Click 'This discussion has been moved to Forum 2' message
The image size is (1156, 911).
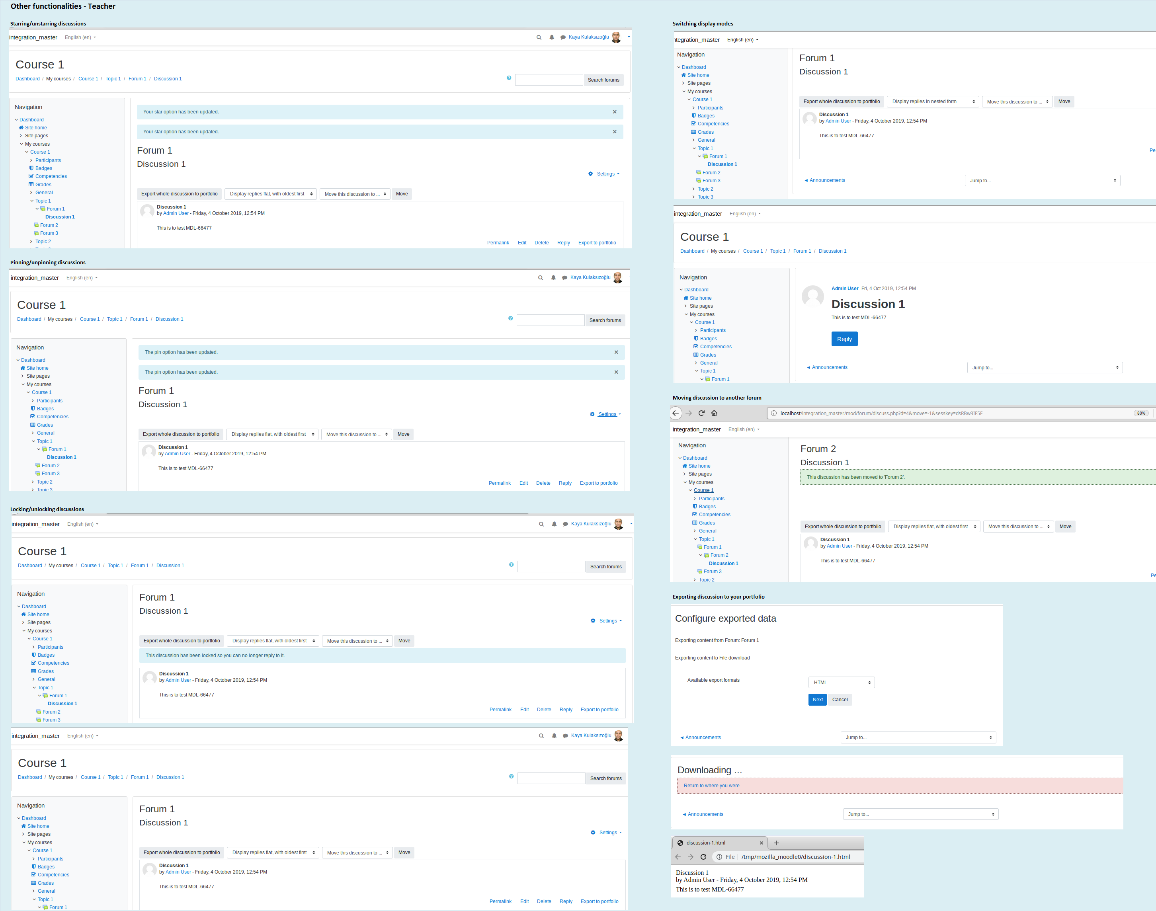coord(856,477)
